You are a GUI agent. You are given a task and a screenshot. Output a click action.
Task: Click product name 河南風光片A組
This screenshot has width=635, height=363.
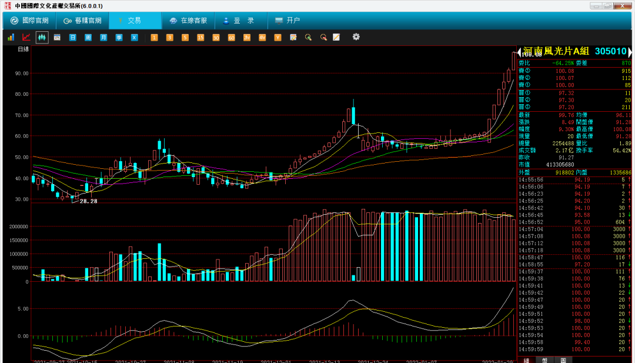tap(556, 51)
